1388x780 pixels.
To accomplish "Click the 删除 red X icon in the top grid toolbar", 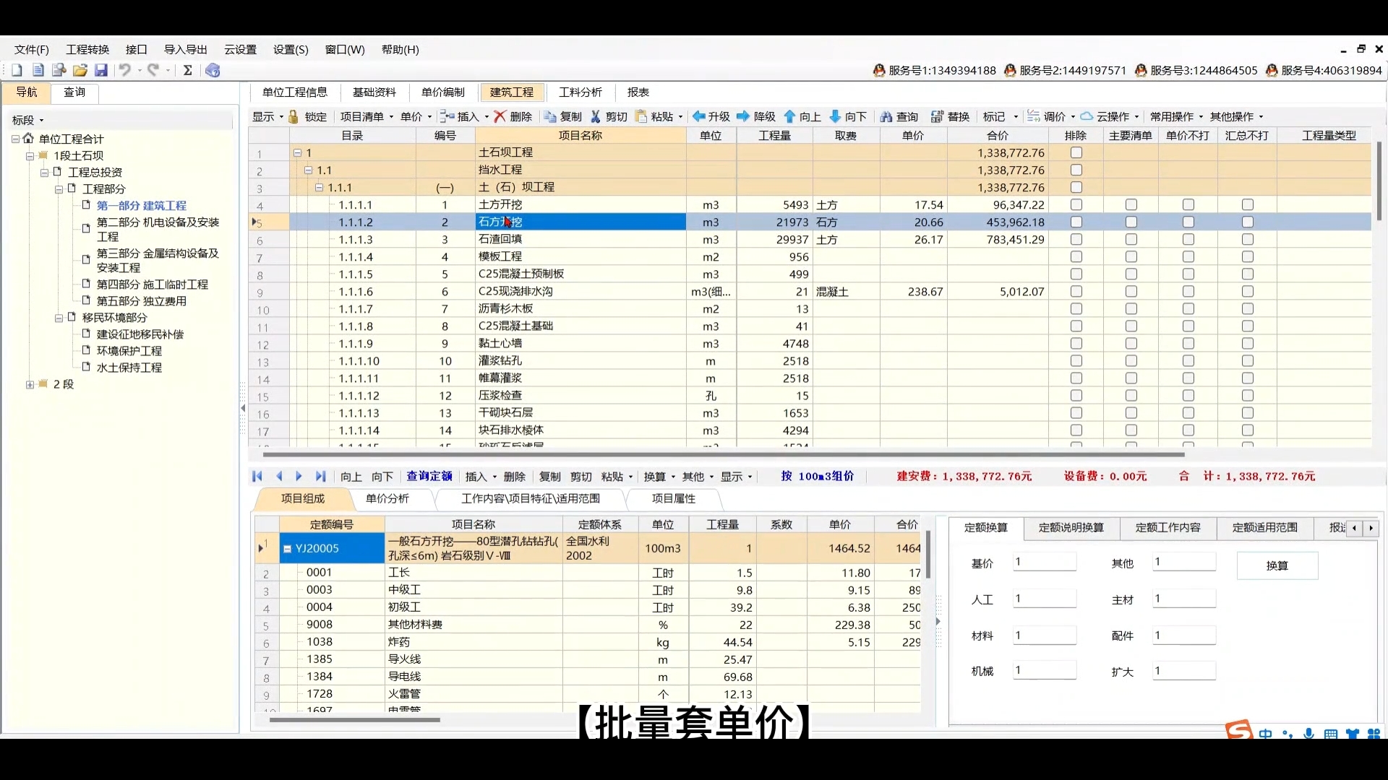I will coord(500,116).
